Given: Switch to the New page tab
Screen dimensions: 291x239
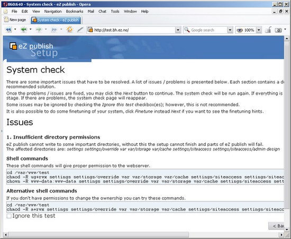Looking at the screenshot, I should coord(15,20).
